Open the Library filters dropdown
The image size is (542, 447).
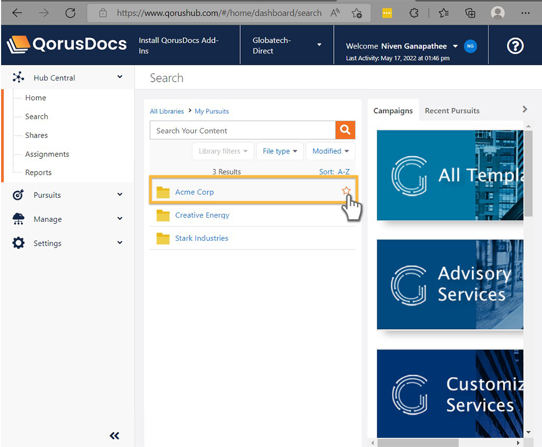(x=223, y=151)
